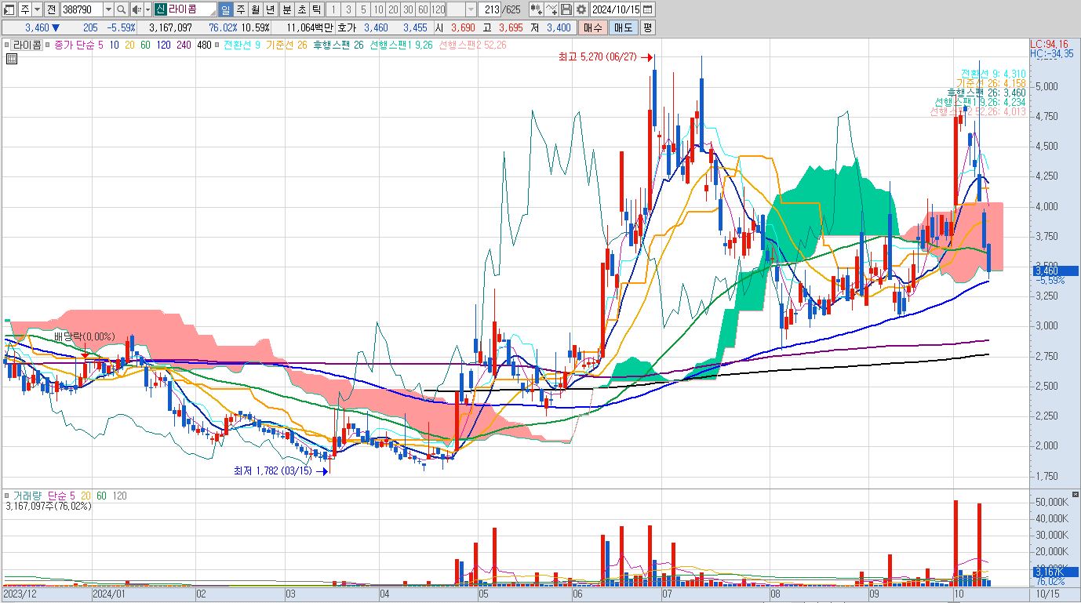The height and width of the screenshot is (603, 1081).
Task: Open dropdown next to speaker icon
Action: click(x=147, y=9)
